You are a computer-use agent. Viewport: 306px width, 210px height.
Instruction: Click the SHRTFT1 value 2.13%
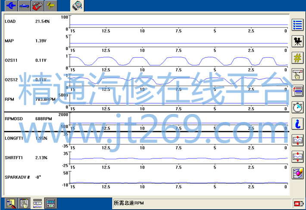point(41,158)
